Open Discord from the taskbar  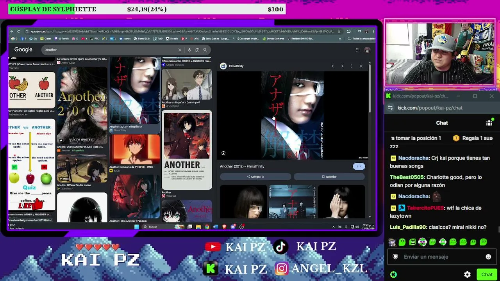tap(233, 227)
